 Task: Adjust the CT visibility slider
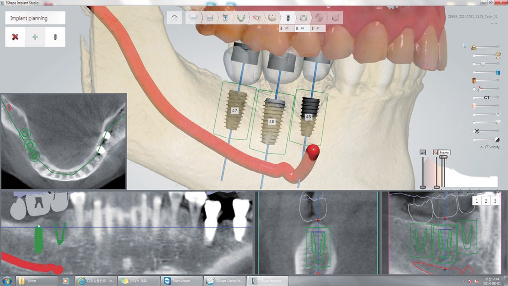(x=486, y=97)
